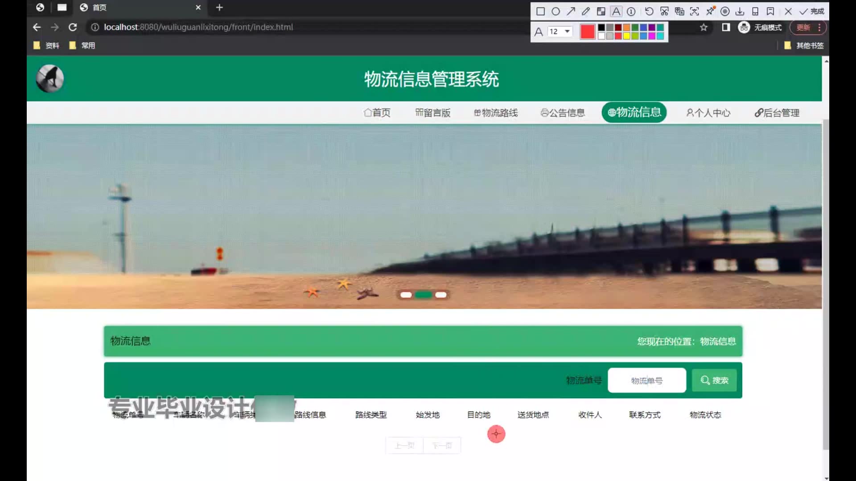Toggle the browser side panel button

(726, 28)
